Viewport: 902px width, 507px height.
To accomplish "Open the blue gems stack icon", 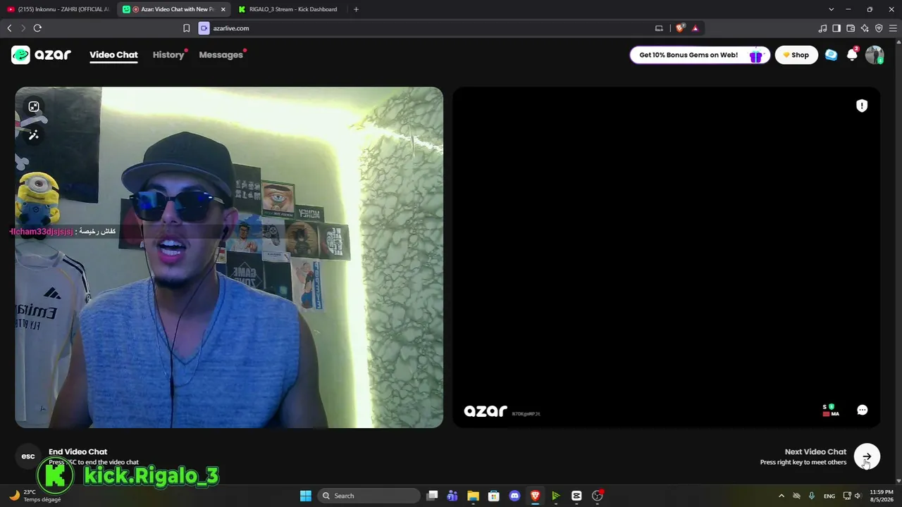I will pyautogui.click(x=832, y=55).
